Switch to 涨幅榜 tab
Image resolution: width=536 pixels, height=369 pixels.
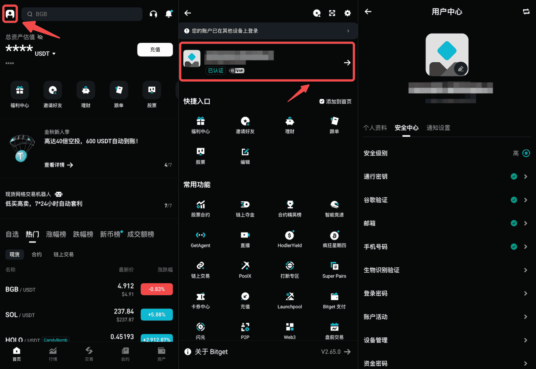coord(56,234)
